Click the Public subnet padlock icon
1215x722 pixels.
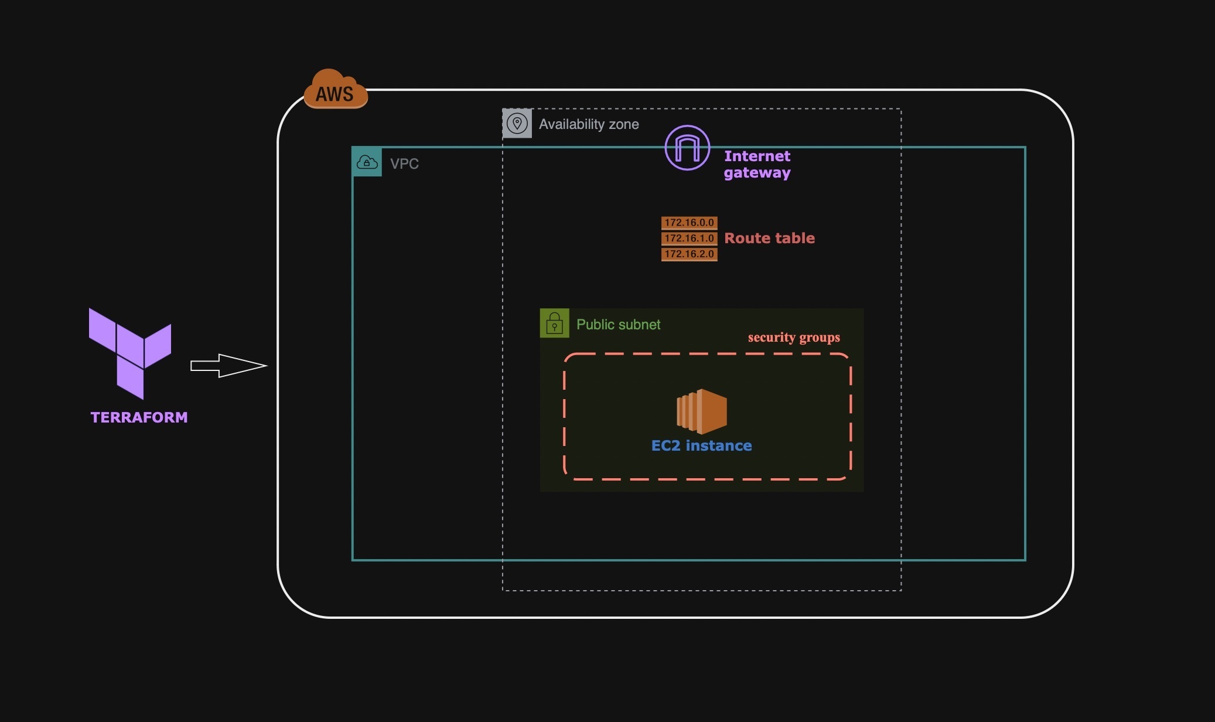point(554,323)
